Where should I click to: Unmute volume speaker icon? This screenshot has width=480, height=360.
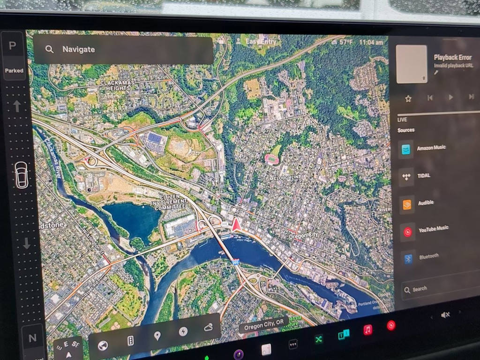pos(445,315)
